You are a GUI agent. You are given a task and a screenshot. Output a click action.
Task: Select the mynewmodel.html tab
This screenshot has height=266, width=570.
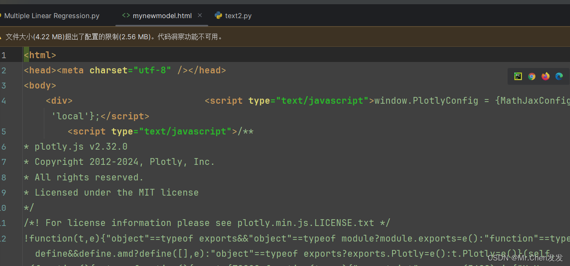pyautogui.click(x=162, y=16)
